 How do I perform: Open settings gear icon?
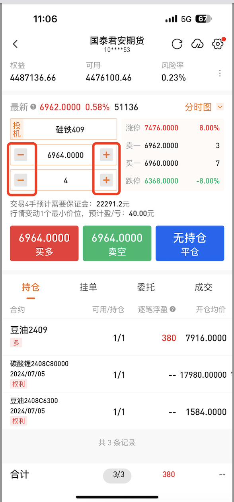(218, 44)
